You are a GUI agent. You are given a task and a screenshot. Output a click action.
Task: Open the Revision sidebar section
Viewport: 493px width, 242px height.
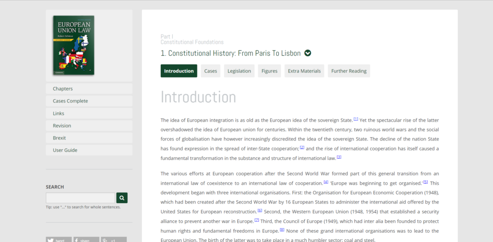coord(89,126)
